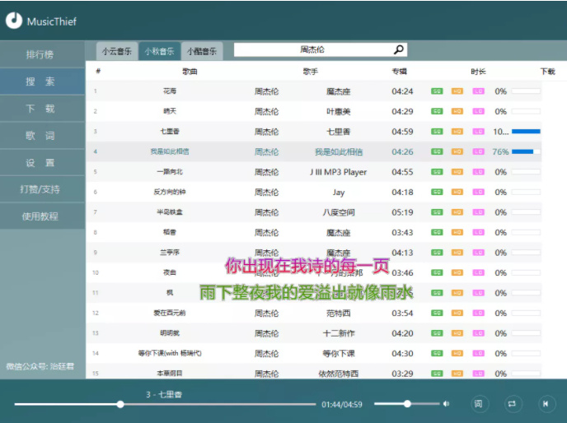Click duration 05:19 of 半岛铁盒
This screenshot has width=567, height=423.
click(x=402, y=212)
